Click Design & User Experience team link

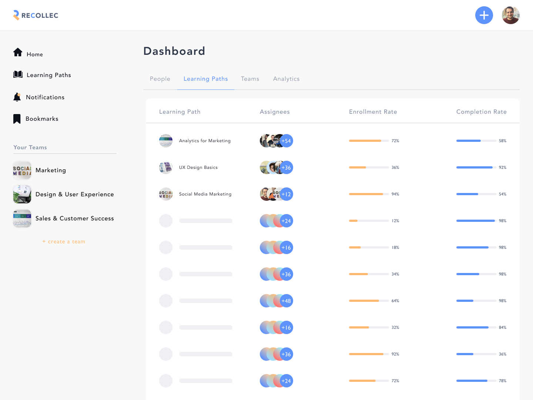coord(75,194)
